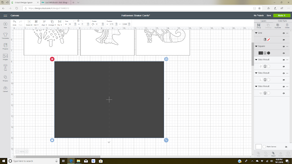Click the Blank Canvas white swatch
This screenshot has height=164, width=292.
pyautogui.click(x=259, y=147)
